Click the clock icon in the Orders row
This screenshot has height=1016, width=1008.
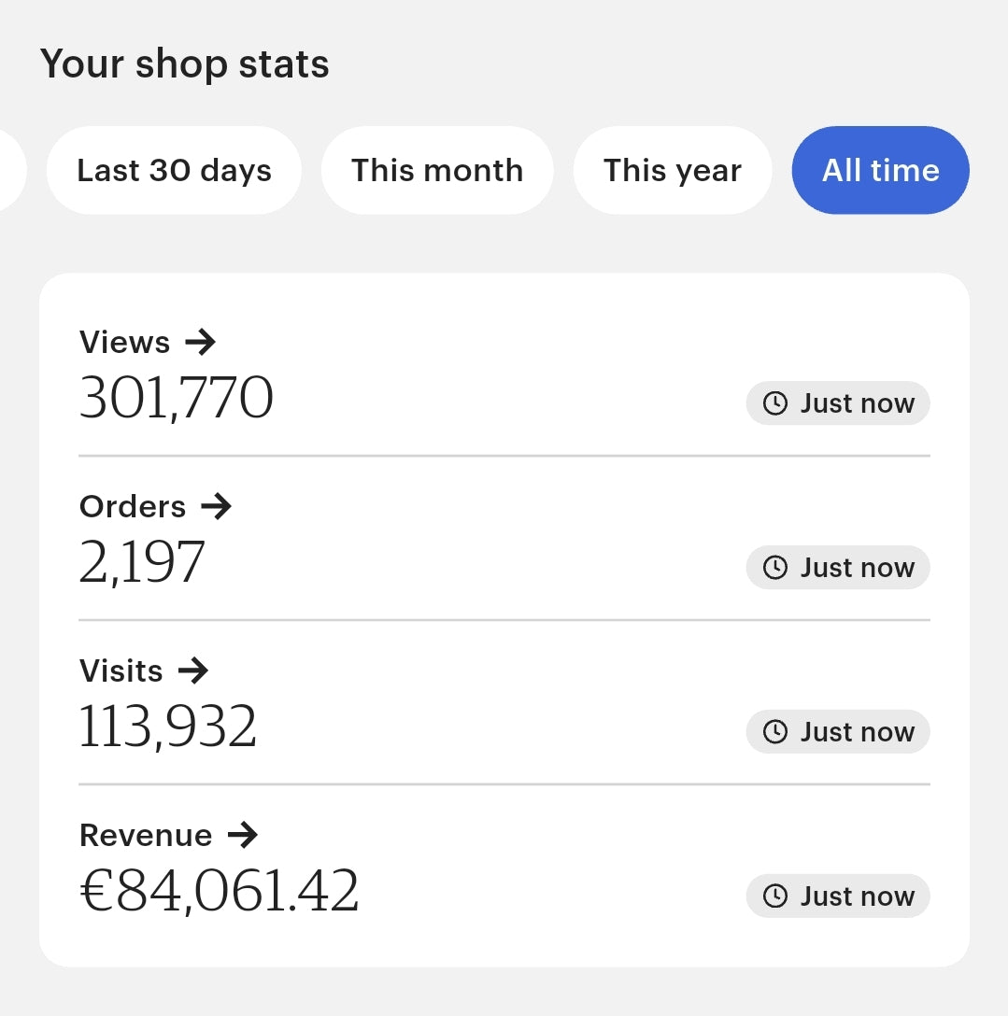pyautogui.click(x=775, y=568)
